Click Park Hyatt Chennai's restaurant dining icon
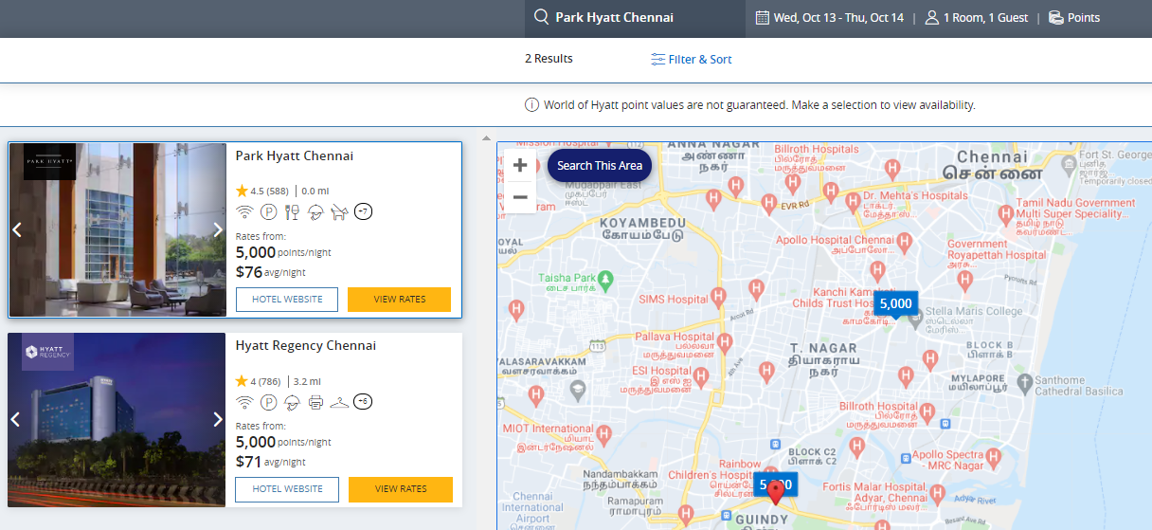 (x=293, y=212)
